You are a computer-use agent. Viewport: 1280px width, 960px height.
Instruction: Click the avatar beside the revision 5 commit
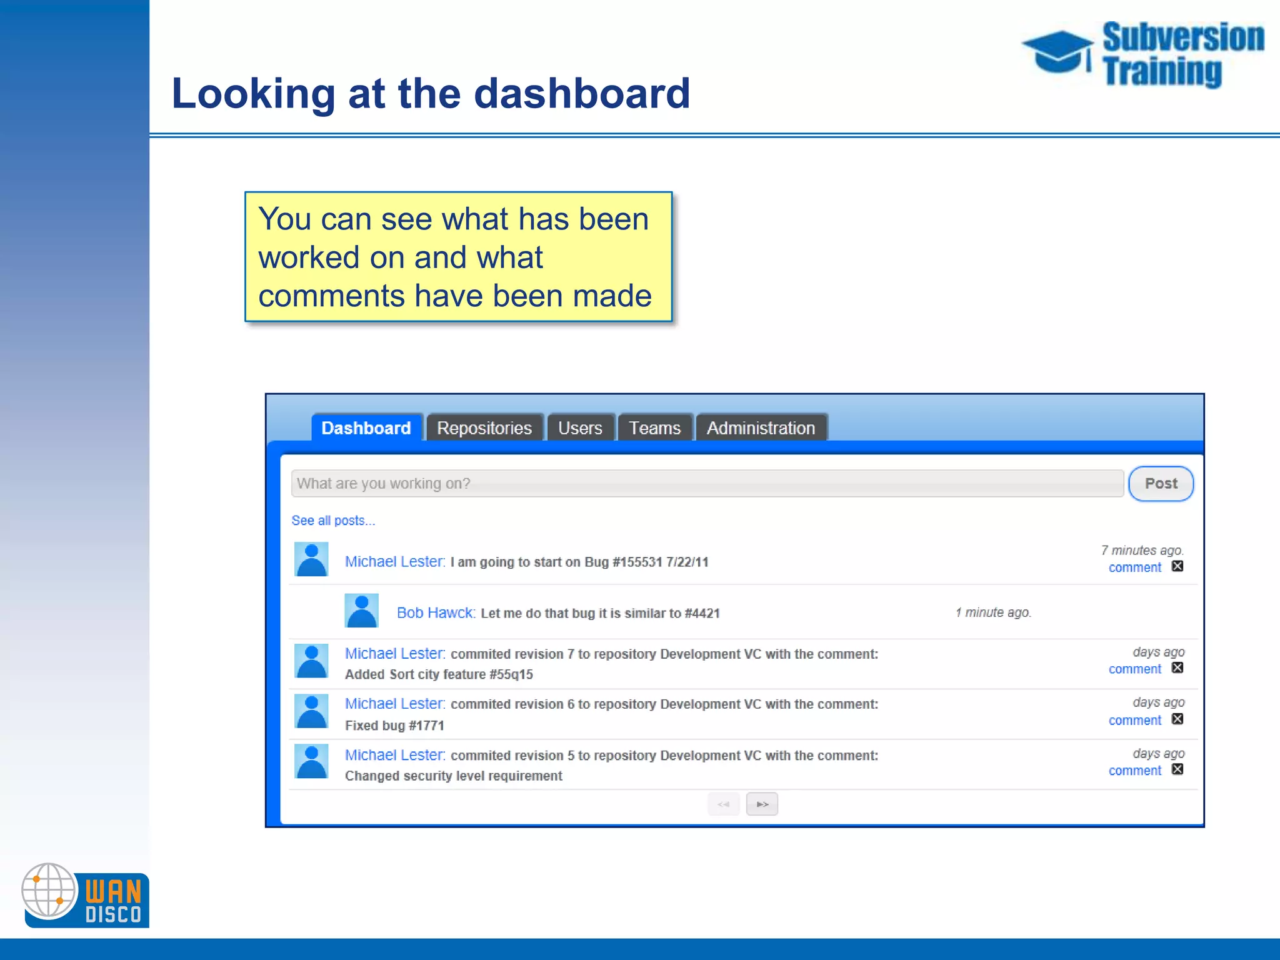pos(311,761)
